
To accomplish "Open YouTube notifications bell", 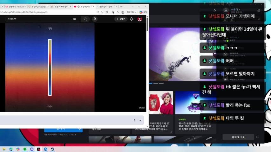I will 132,19.
